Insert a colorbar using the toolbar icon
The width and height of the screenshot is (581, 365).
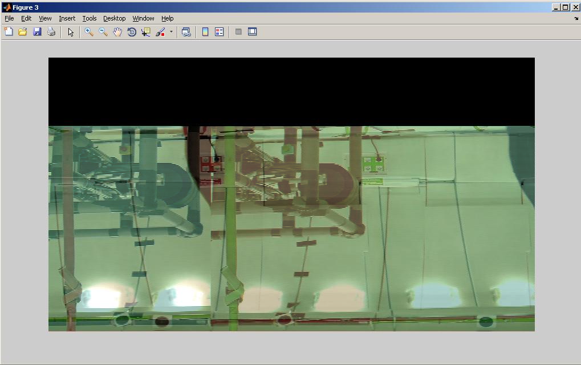click(x=206, y=32)
